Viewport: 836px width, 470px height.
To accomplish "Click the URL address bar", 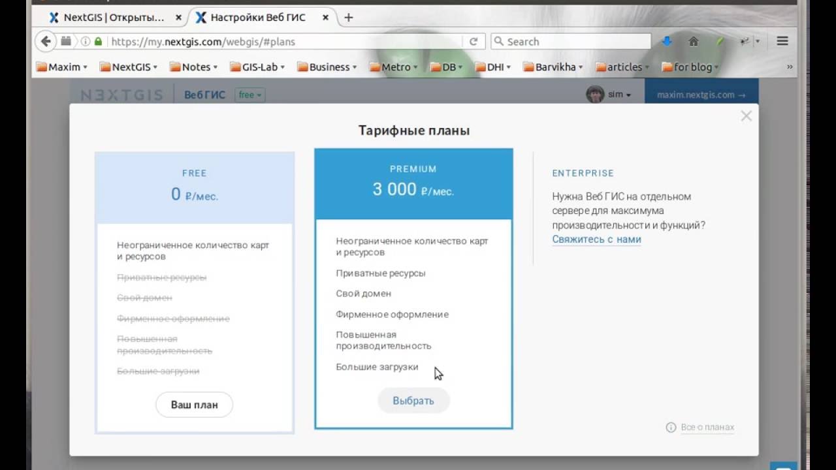I will pos(286,41).
